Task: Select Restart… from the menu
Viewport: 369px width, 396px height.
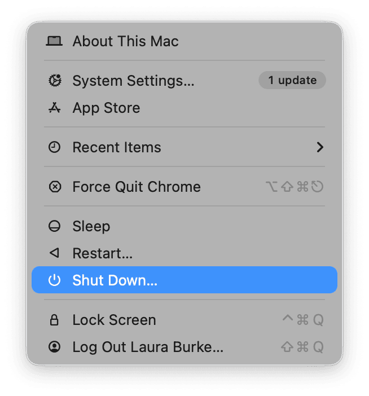Action: coord(103,254)
